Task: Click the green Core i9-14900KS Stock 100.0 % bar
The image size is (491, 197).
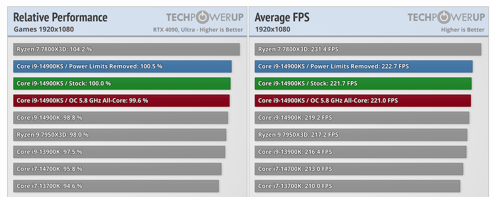Action: pyautogui.click(x=122, y=84)
